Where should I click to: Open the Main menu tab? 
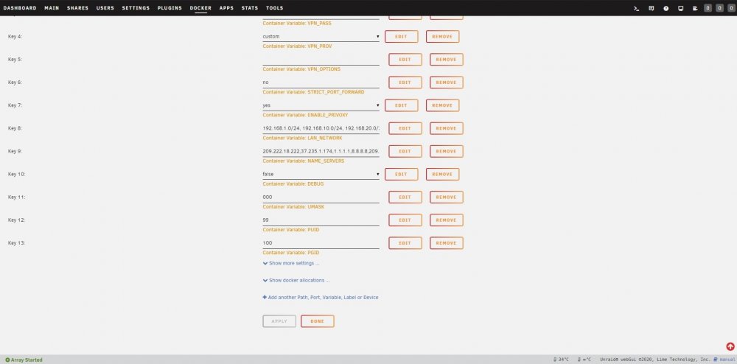(52, 8)
